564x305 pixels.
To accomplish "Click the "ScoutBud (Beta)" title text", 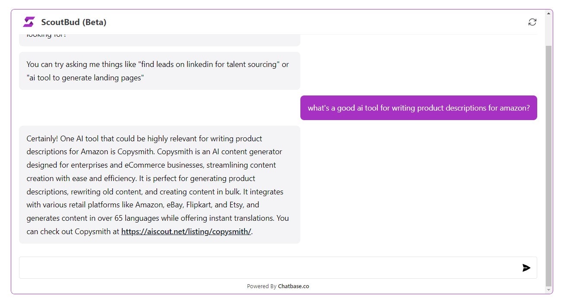I will [74, 22].
